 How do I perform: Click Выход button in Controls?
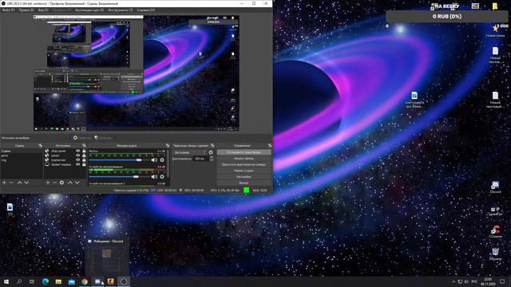tap(244, 183)
